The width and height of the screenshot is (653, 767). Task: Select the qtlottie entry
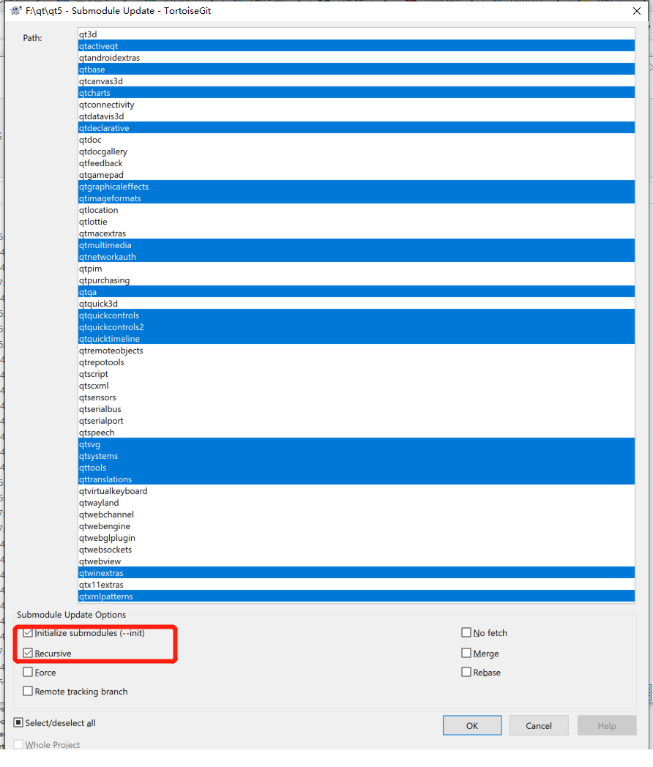pos(356,222)
